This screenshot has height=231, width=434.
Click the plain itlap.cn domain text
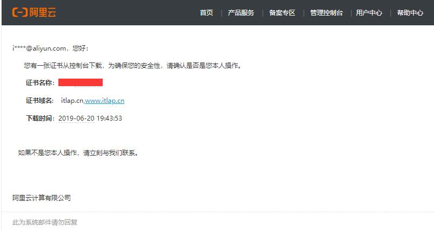[x=72, y=101]
